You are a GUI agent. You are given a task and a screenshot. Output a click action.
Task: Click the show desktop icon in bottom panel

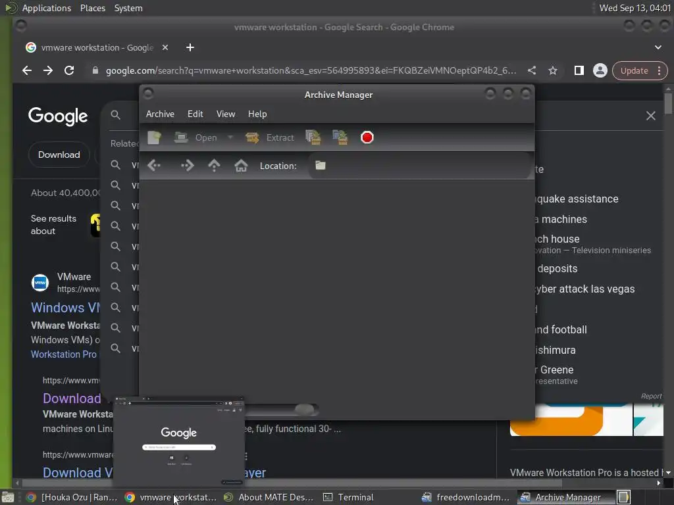7,497
